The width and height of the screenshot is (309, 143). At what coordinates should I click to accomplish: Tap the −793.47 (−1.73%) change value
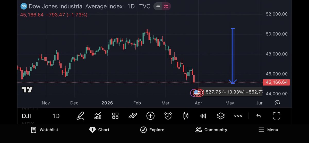pos(67,15)
